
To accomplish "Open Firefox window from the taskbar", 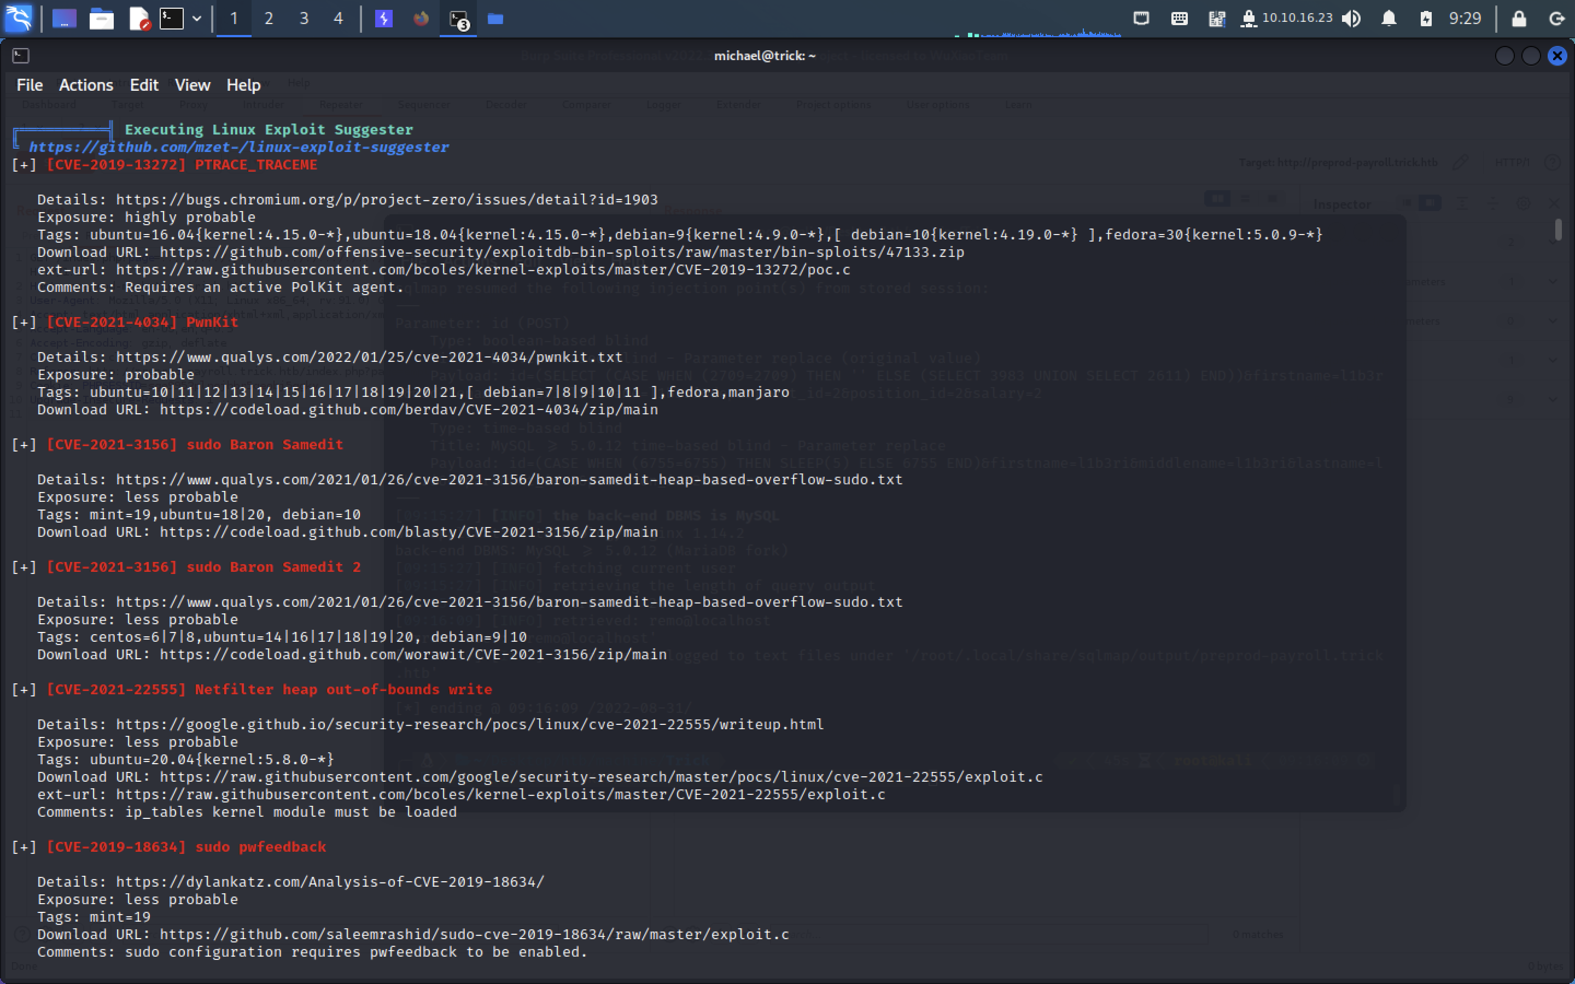I will coord(421,18).
